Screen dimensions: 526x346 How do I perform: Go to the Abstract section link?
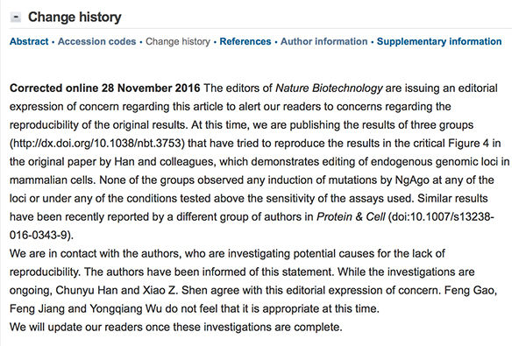(29, 41)
